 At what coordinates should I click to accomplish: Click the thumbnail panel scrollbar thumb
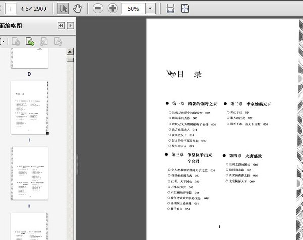point(70,59)
